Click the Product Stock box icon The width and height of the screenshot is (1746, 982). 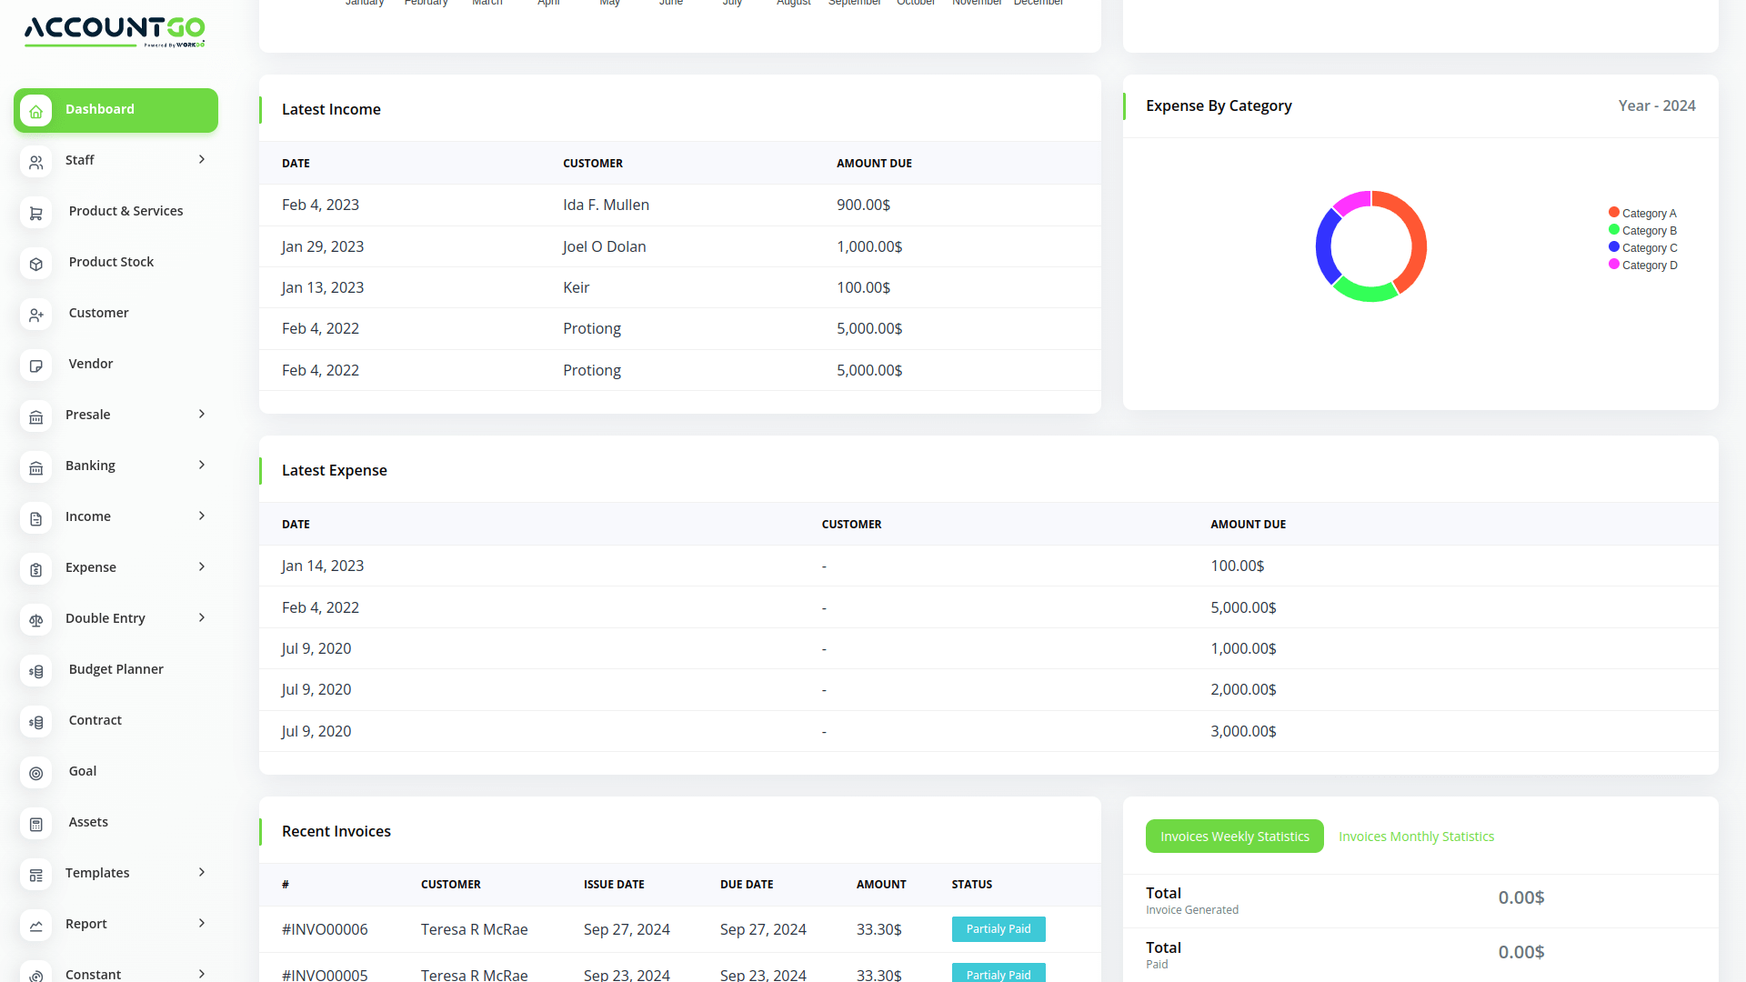coord(36,264)
